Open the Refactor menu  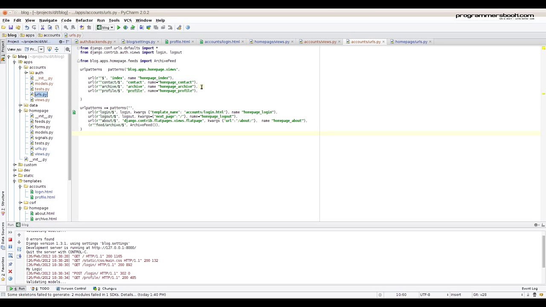[x=84, y=20]
